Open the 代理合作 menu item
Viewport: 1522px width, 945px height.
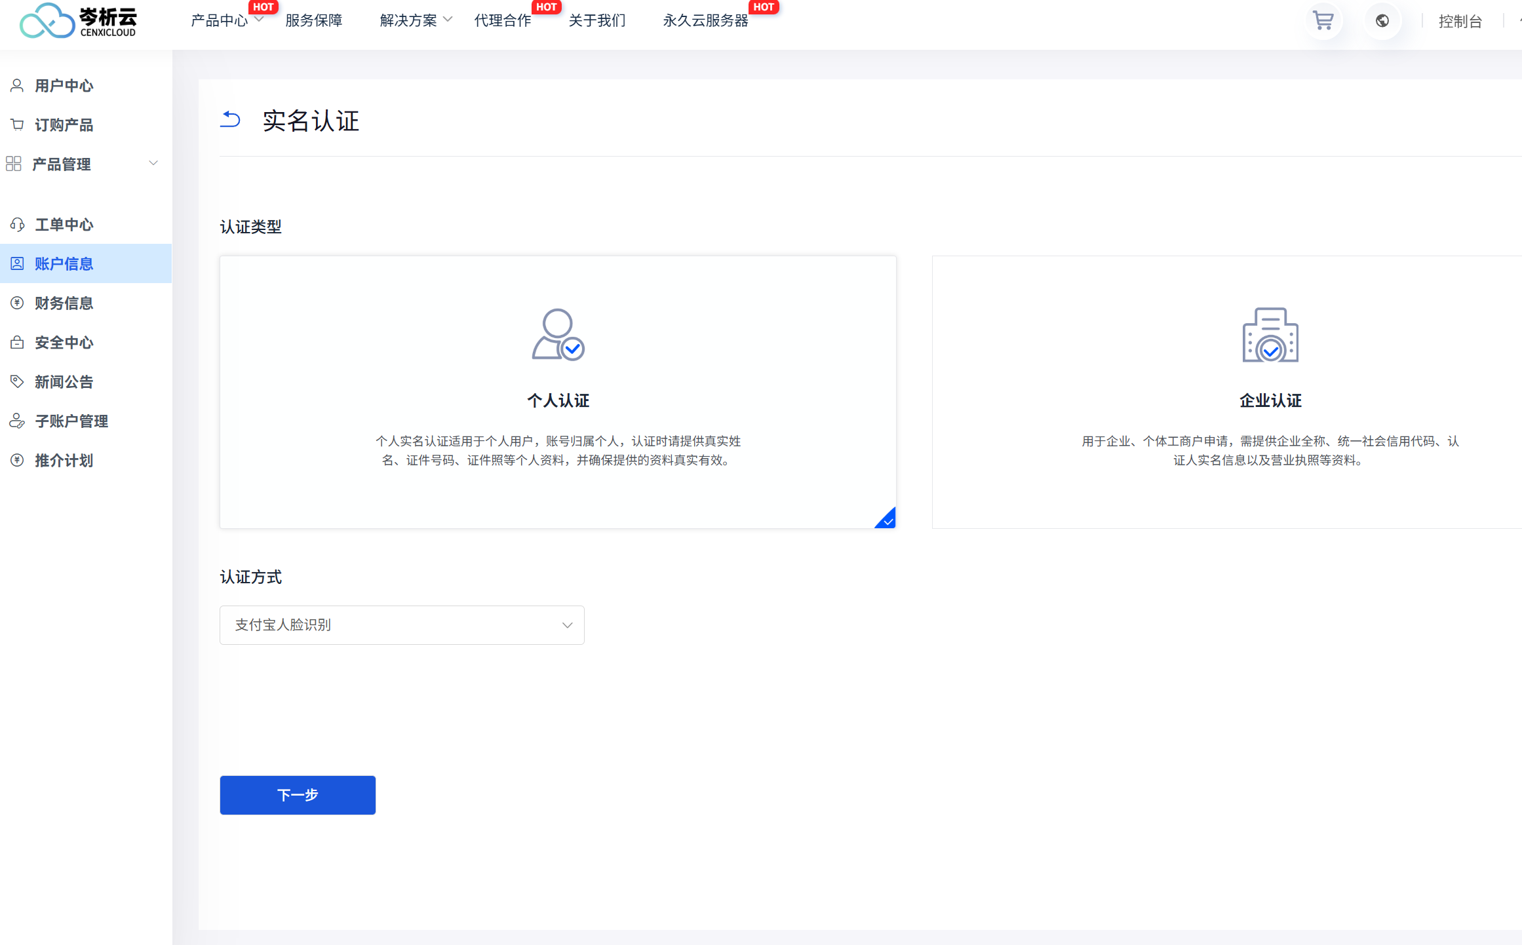pos(503,21)
